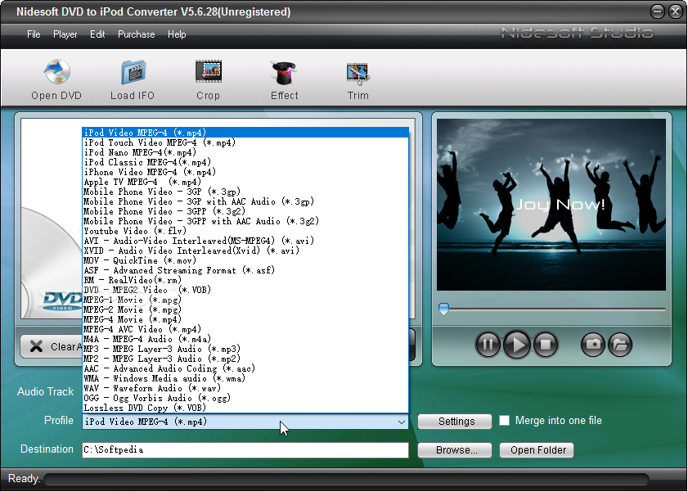Viewport: 688px width, 492px height.
Task: Select 3GP with AAC Audio (*.3gp)
Action: coord(245,201)
